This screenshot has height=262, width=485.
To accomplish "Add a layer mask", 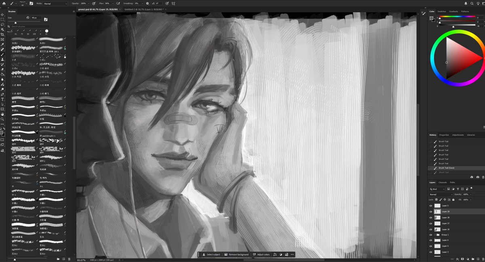I will 462,259.
